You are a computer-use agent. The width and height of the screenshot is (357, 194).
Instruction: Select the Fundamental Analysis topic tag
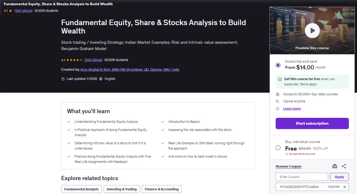pos(81,189)
